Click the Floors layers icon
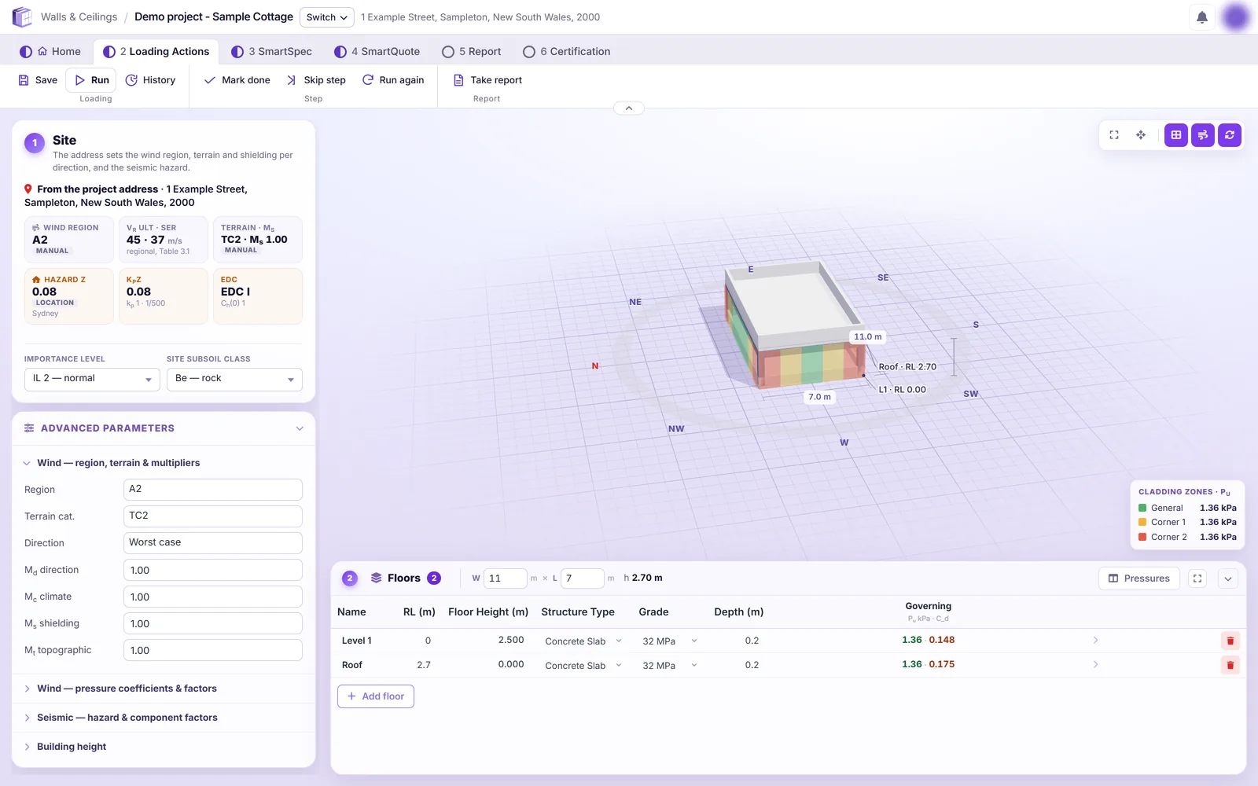The height and width of the screenshot is (786, 1258). point(376,578)
